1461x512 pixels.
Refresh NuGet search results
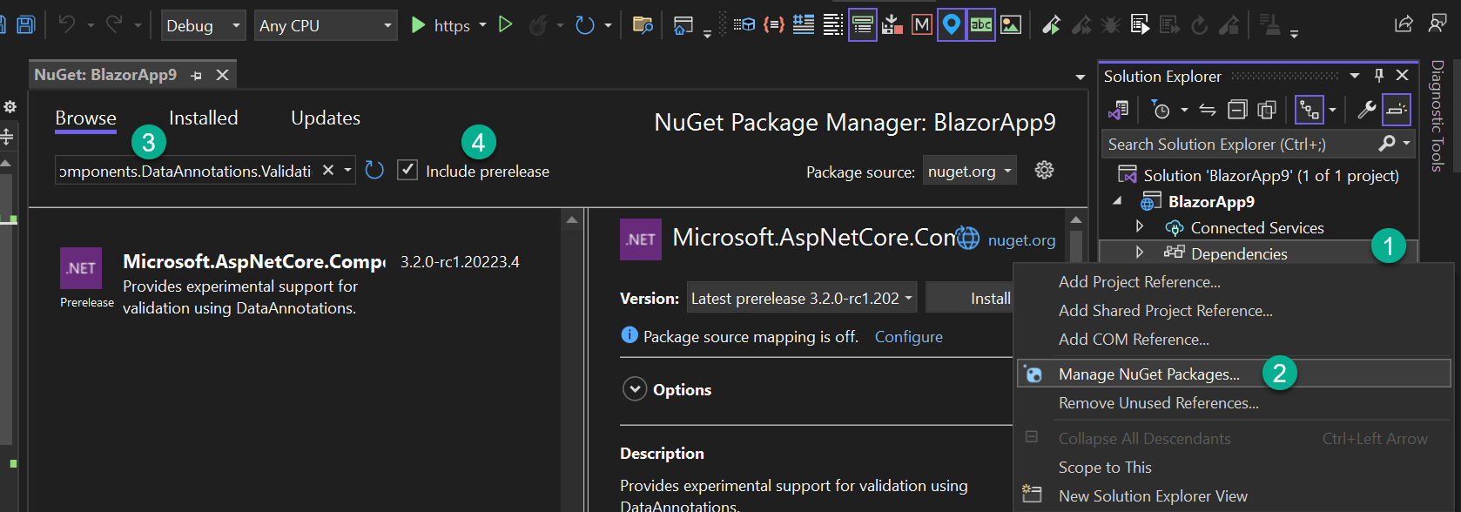(x=374, y=170)
